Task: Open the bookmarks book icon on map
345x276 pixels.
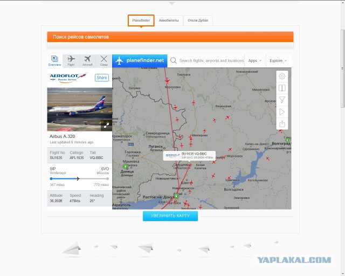Action: (282, 88)
